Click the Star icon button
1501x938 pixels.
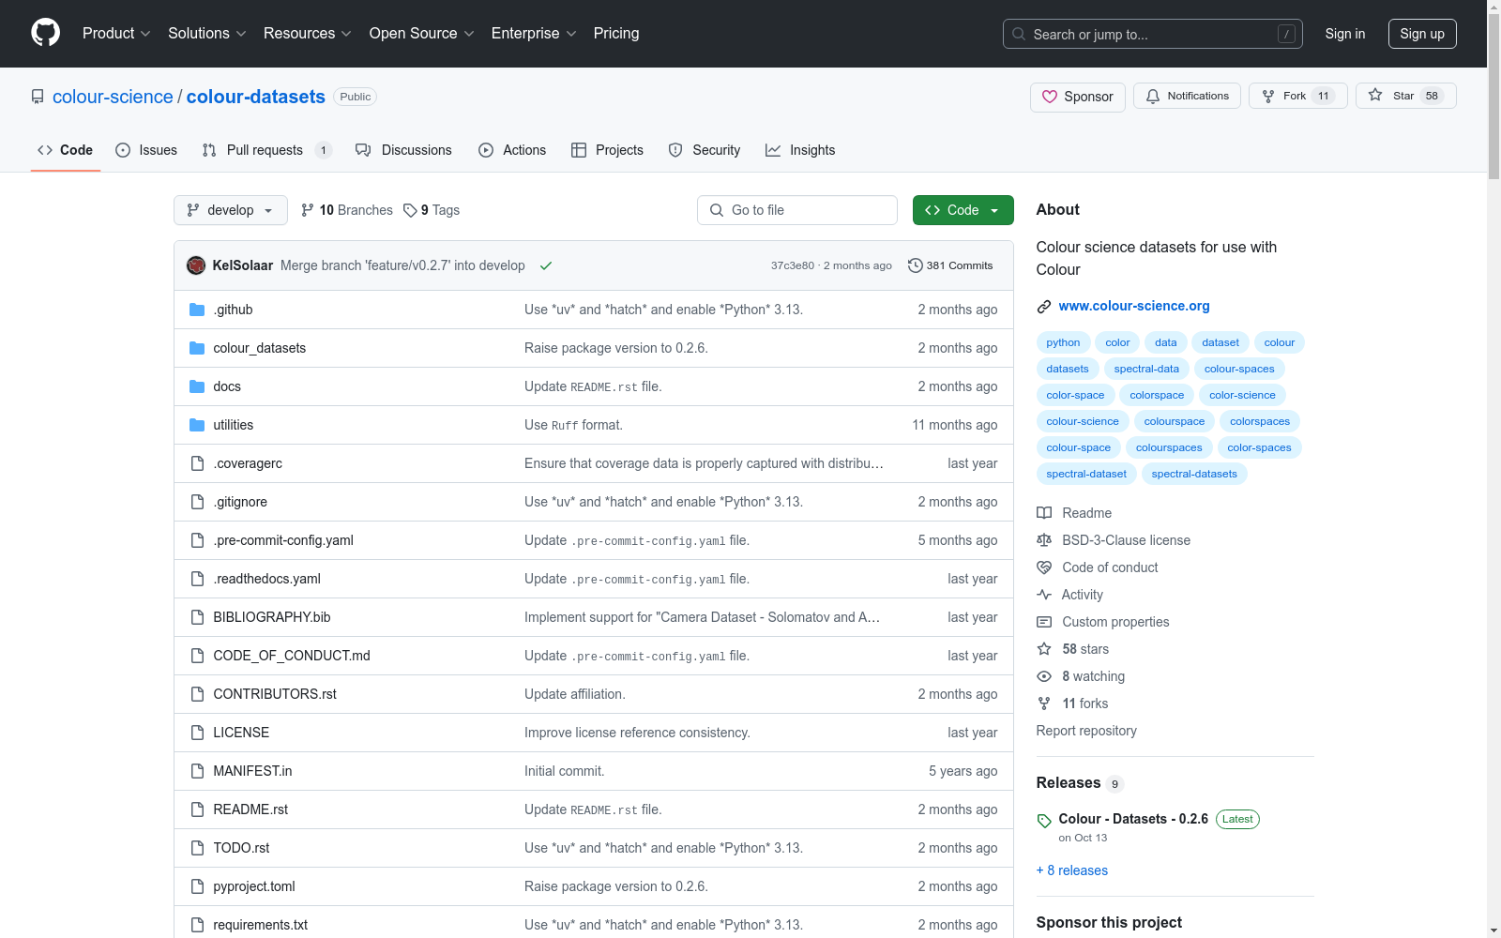pyautogui.click(x=1405, y=96)
